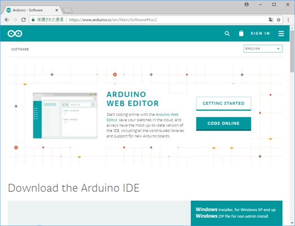Click the Arduino infinity logo

click(15, 34)
